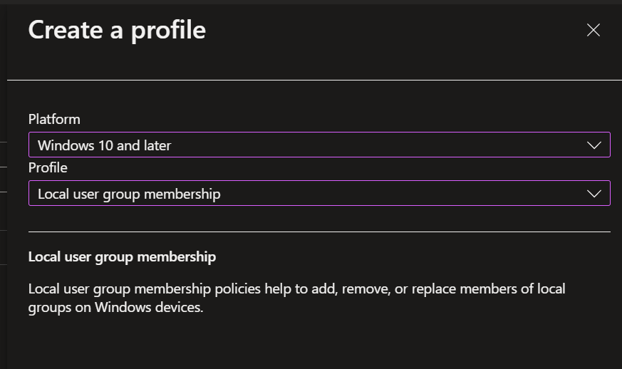Click the Platform field label
The height and width of the screenshot is (369, 622).
click(54, 119)
